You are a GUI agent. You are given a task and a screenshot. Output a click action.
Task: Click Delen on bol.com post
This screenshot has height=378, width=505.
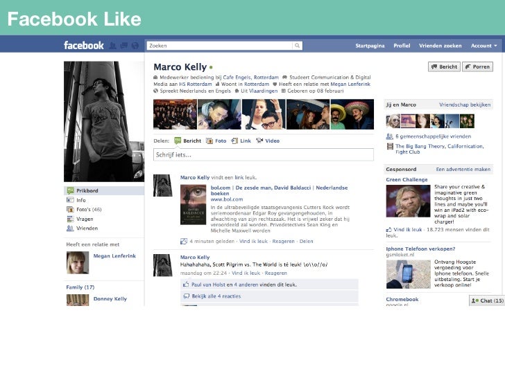pyautogui.click(x=307, y=241)
